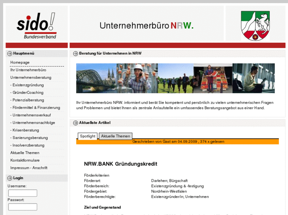Open Fördermittel & Finanzierung link
Viewport: 288px width, 215px height.
pyautogui.click(x=35, y=107)
